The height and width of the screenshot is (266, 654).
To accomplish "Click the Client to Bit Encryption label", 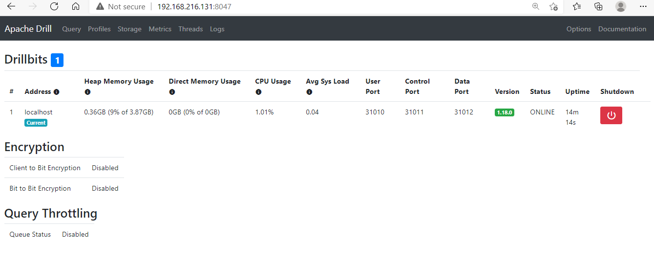I will point(45,168).
